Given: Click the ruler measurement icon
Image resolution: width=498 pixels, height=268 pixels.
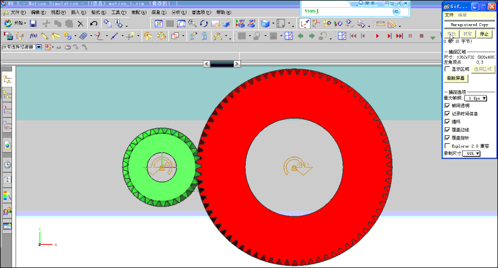Looking at the screenshot, I should (x=381, y=24).
